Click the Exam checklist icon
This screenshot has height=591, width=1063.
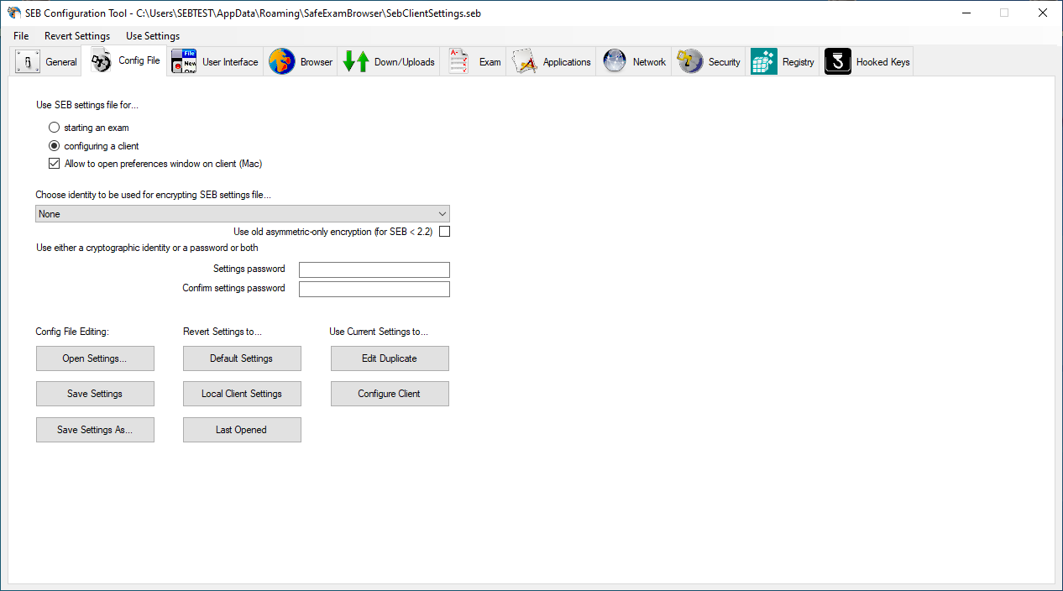click(x=458, y=61)
